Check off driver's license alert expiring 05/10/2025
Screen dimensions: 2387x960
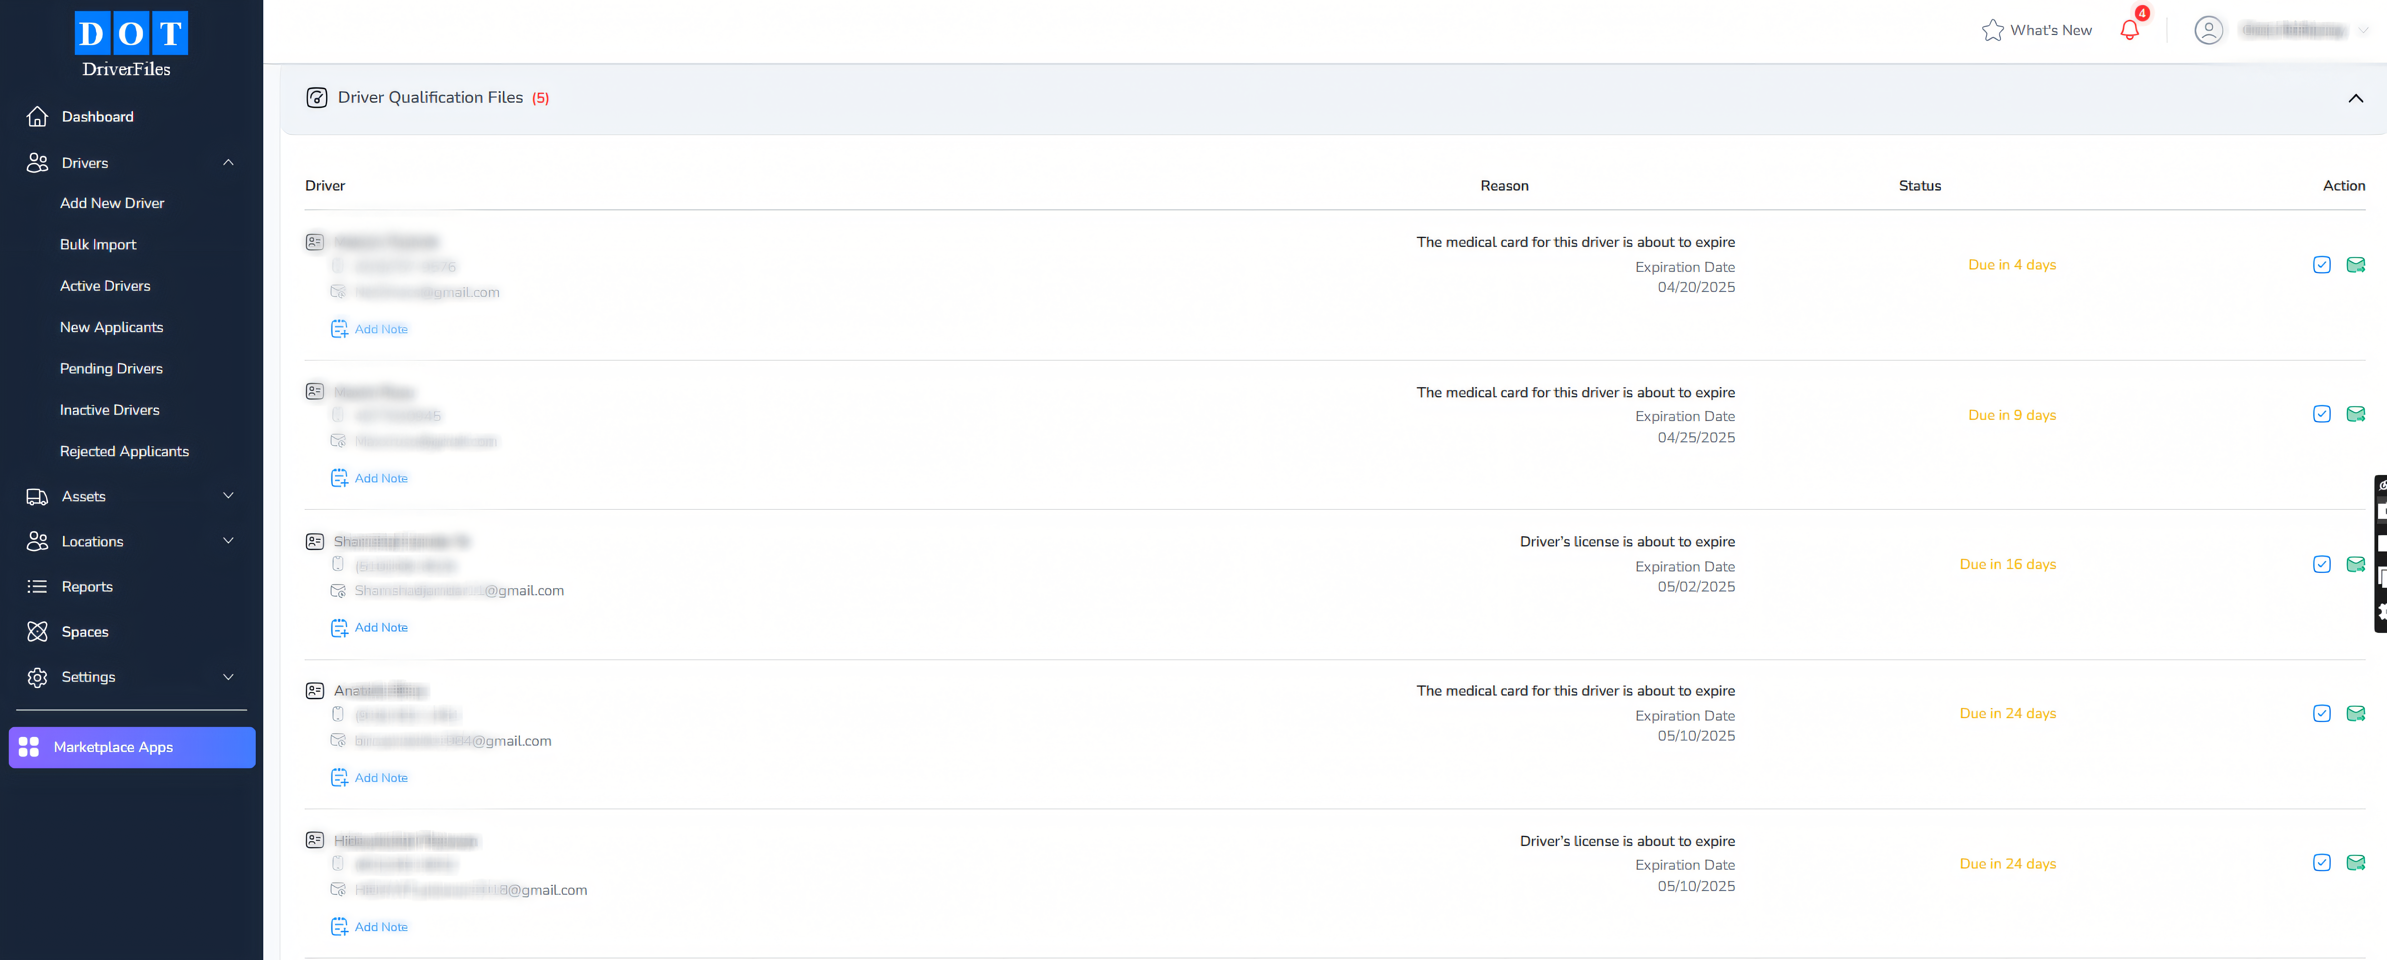2321,863
